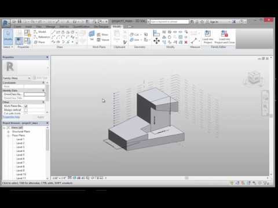Image resolution: width=278 pixels, height=208 pixels.
Task: Select Level 10 in Floor Plans
Action: (x=21, y=174)
